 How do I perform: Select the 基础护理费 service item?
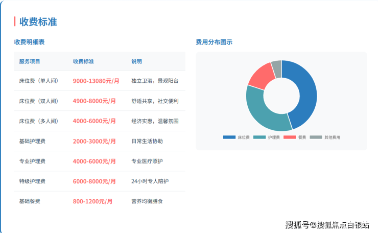click(x=32, y=141)
